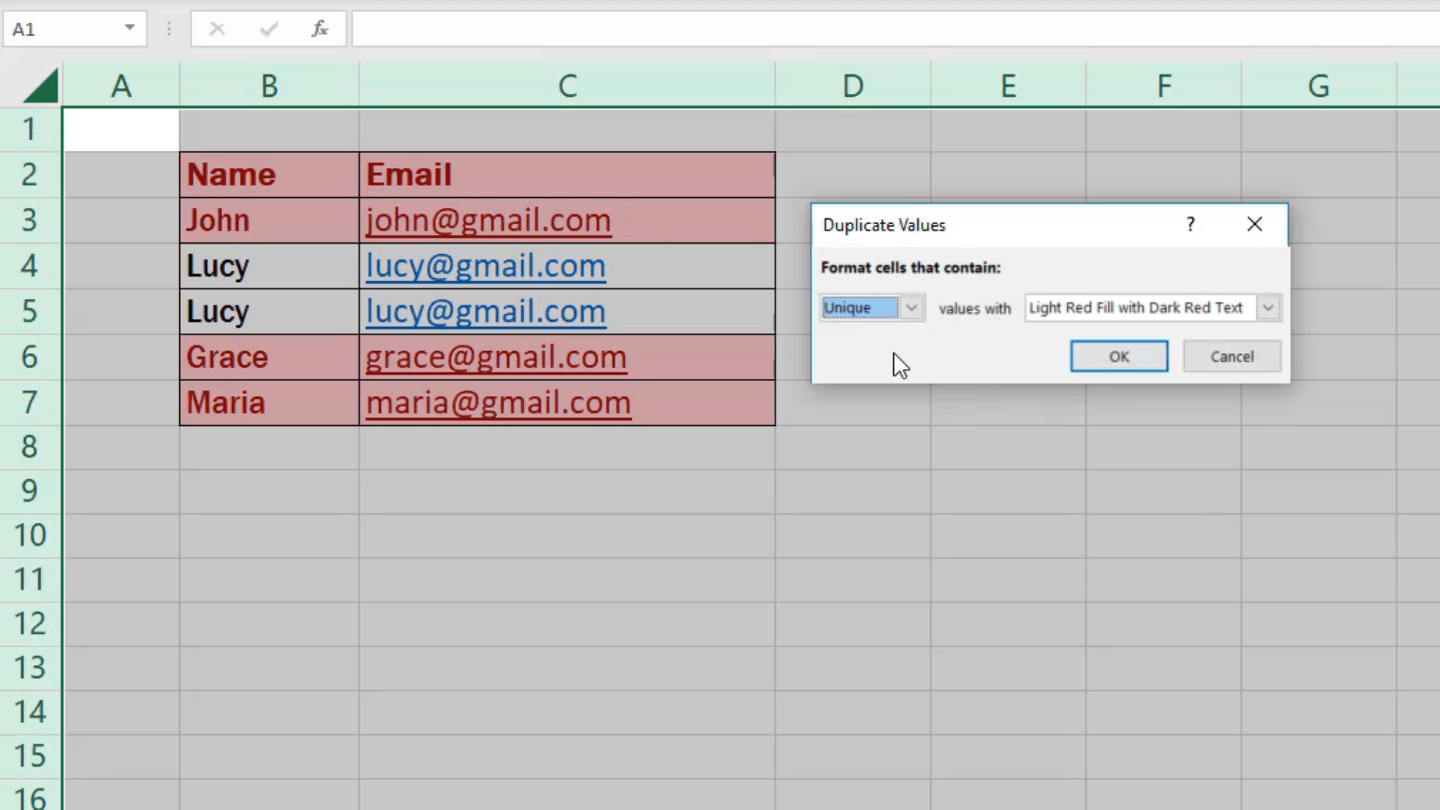Screen dimensions: 1440x810
Task: Click the Help question mark in dialog
Action: pos(1190,224)
